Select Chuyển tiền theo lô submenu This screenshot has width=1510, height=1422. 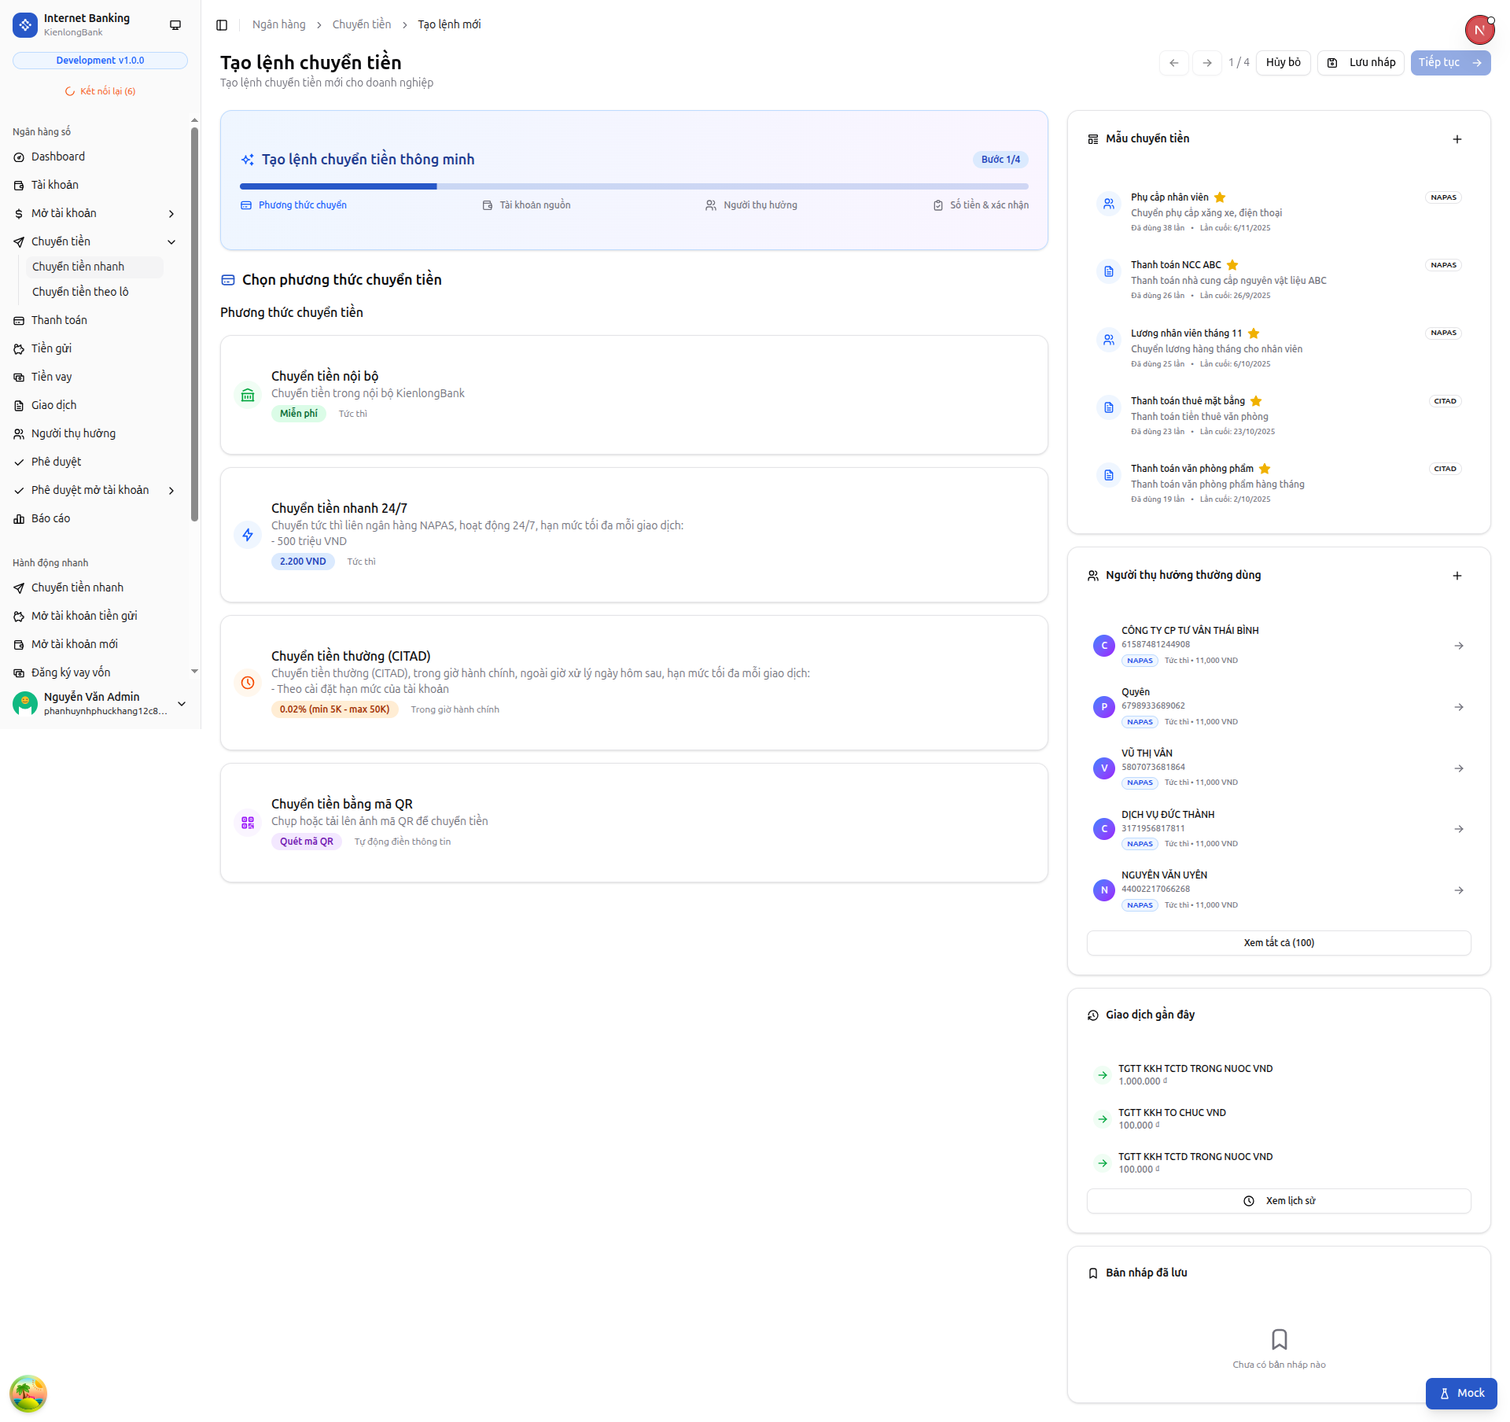click(x=94, y=292)
